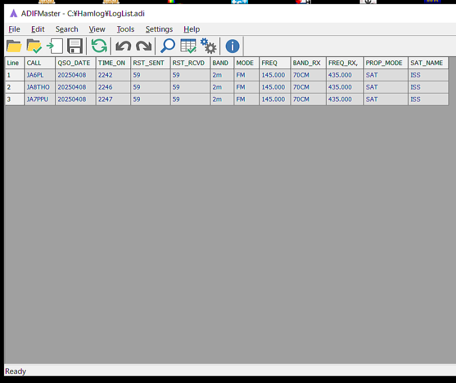456x383 pixels.
Task: Click the MODE column header
Action: 247,63
